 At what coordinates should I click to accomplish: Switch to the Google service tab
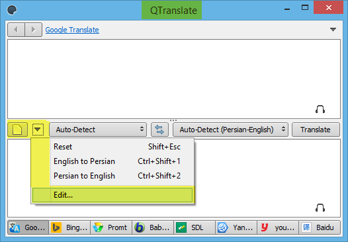tap(28, 227)
